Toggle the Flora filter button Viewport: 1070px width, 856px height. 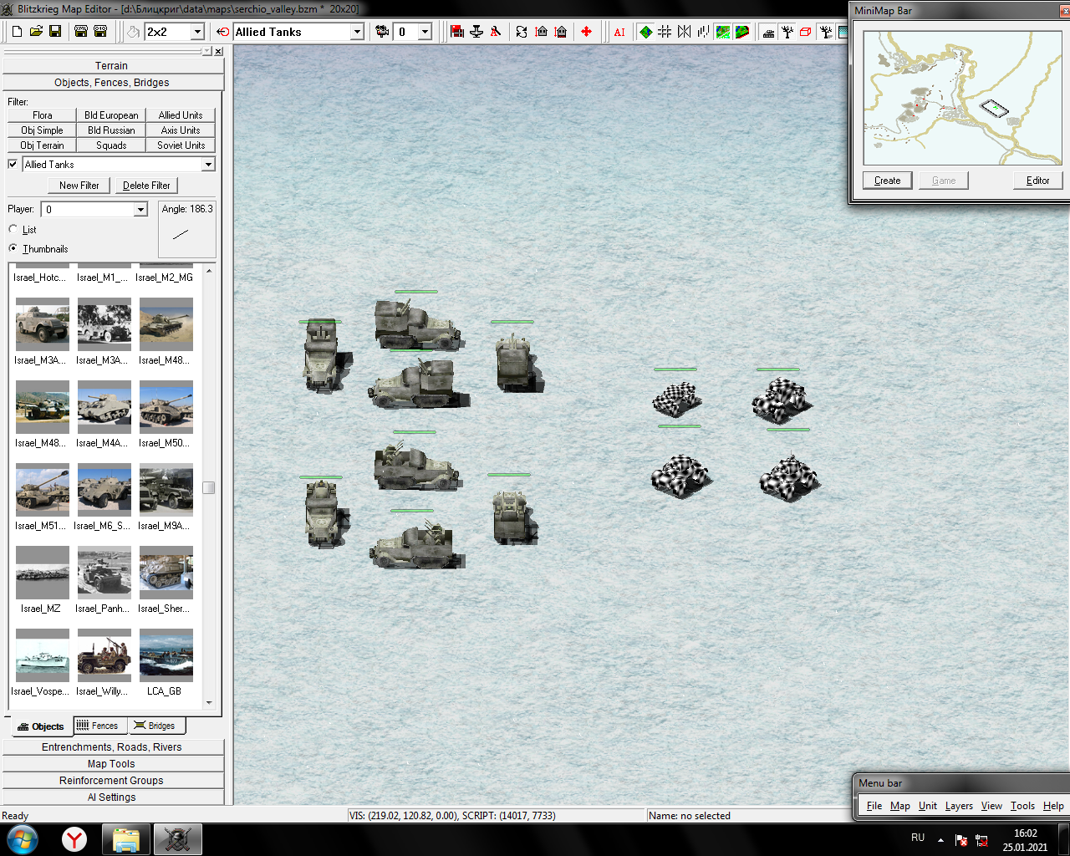(x=42, y=115)
